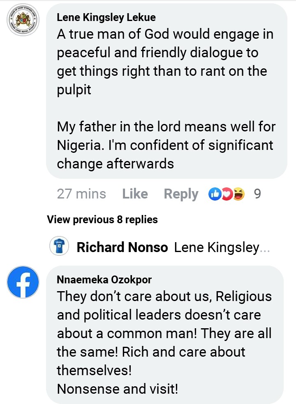This screenshot has height=404, width=296.
Task: Click the ellipsis after 'Lene Kingsley'
Action: (265, 248)
